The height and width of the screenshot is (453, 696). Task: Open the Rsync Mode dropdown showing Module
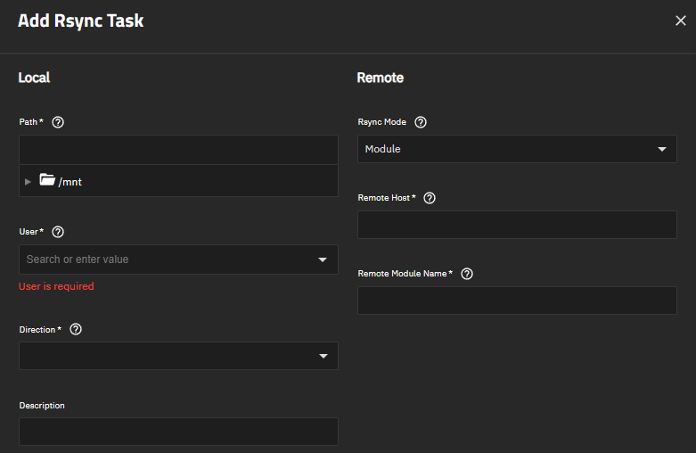517,149
